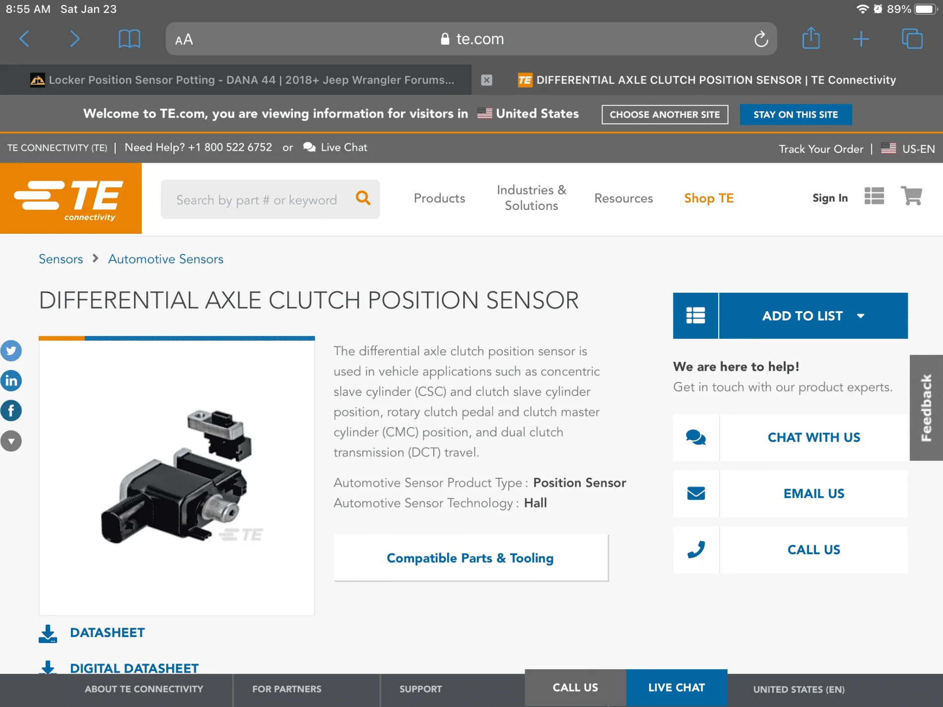
Task: Click the list icon beside Add To List
Action: coord(695,316)
